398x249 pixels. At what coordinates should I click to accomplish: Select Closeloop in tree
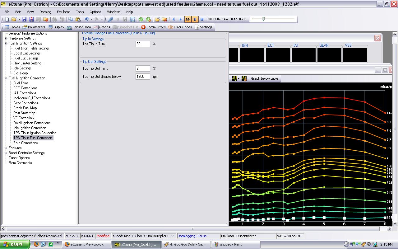(21, 73)
